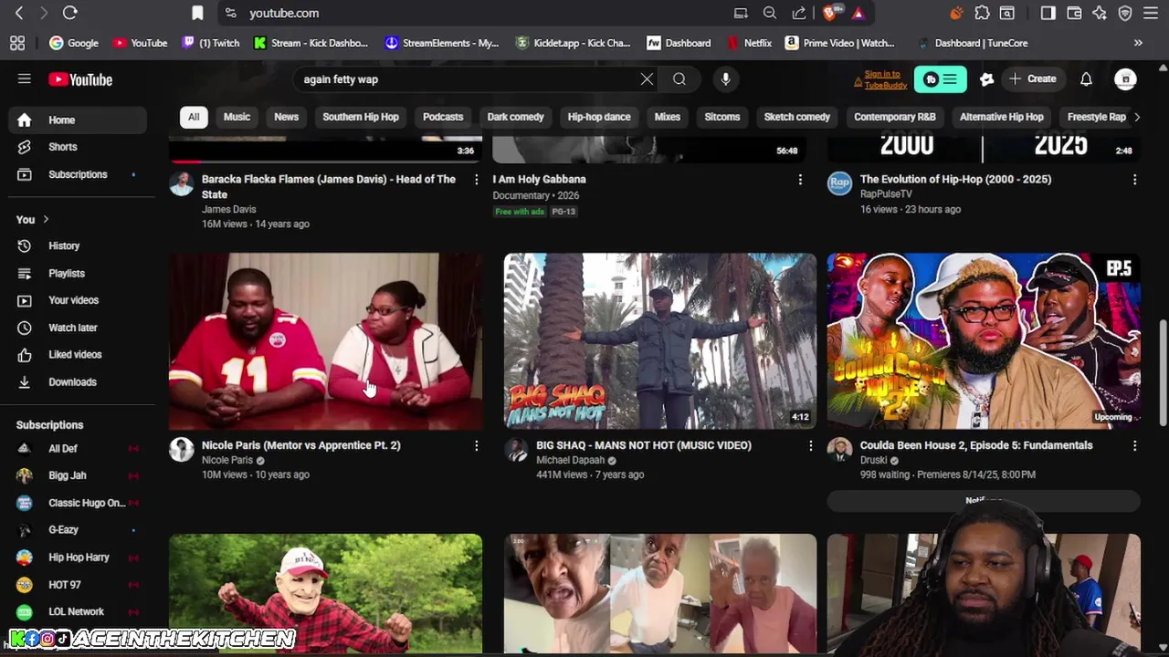
Task: Open the notifications bell
Action: coord(1086,79)
